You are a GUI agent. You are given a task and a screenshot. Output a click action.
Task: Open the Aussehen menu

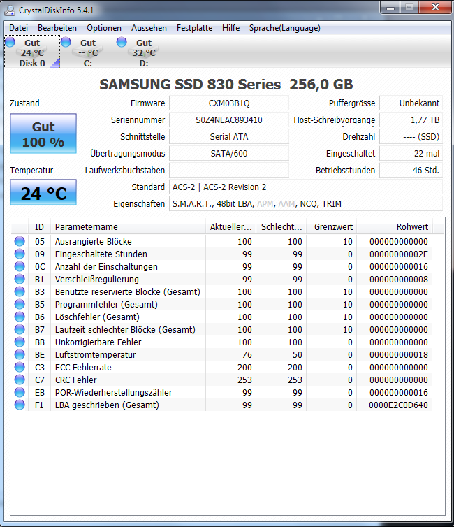point(149,28)
